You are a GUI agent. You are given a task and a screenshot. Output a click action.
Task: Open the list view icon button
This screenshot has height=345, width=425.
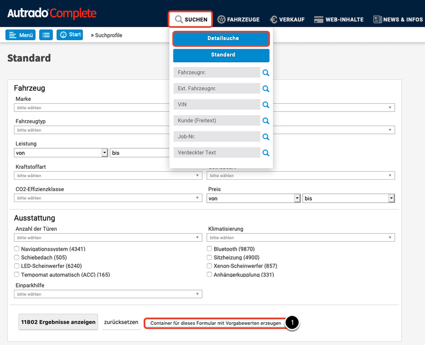(46, 35)
